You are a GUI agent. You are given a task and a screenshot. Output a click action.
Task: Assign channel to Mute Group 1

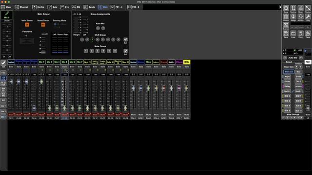[86, 51]
